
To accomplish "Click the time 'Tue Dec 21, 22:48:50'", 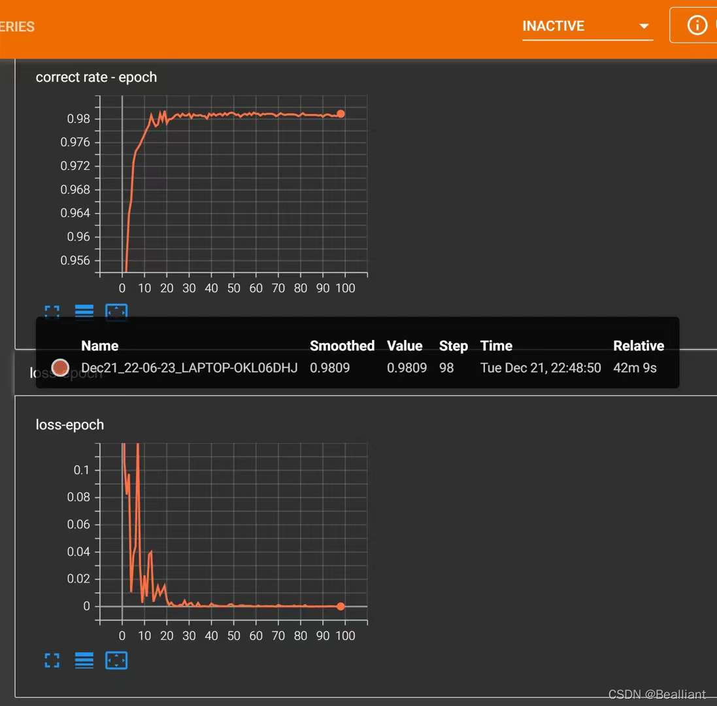I will 541,367.
